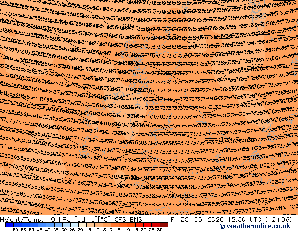
Task: Click the 0 value on legend scale
Action: coord(111,230)
